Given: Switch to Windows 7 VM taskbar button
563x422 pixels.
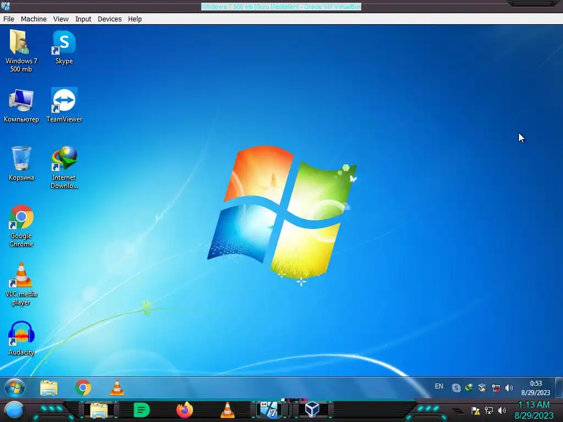Looking at the screenshot, I should (x=270, y=410).
